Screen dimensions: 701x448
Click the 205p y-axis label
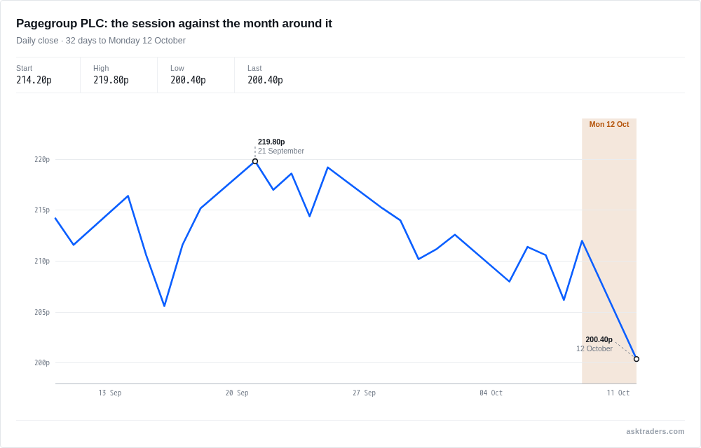42,312
